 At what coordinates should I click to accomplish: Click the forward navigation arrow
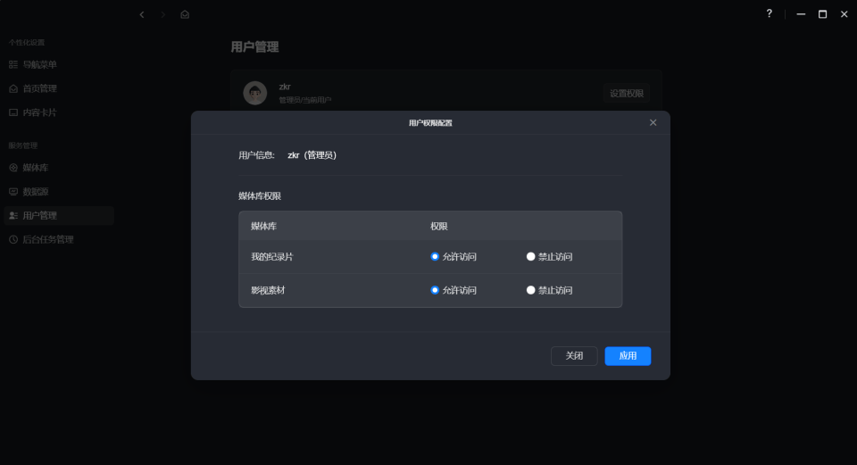tap(162, 15)
